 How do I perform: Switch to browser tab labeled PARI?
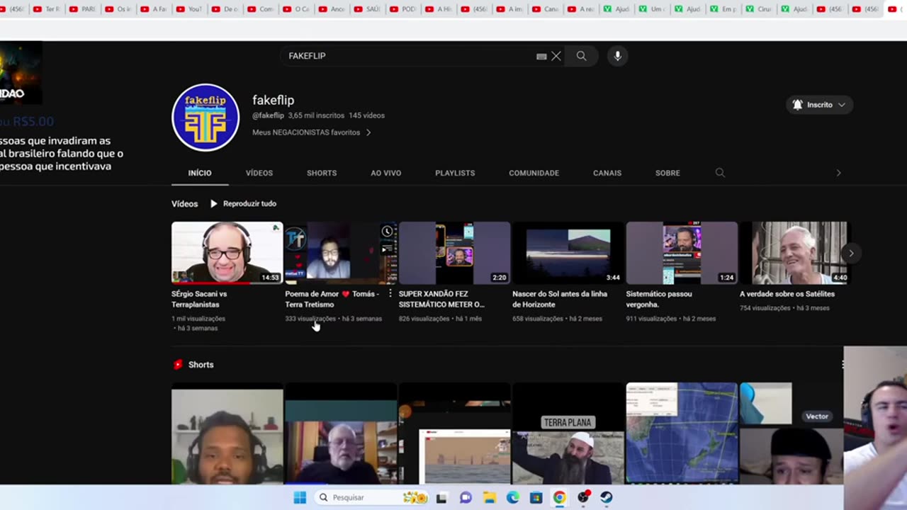pyautogui.click(x=83, y=9)
